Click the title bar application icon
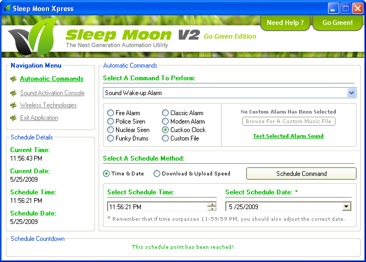The image size is (366, 262). pos(7,8)
